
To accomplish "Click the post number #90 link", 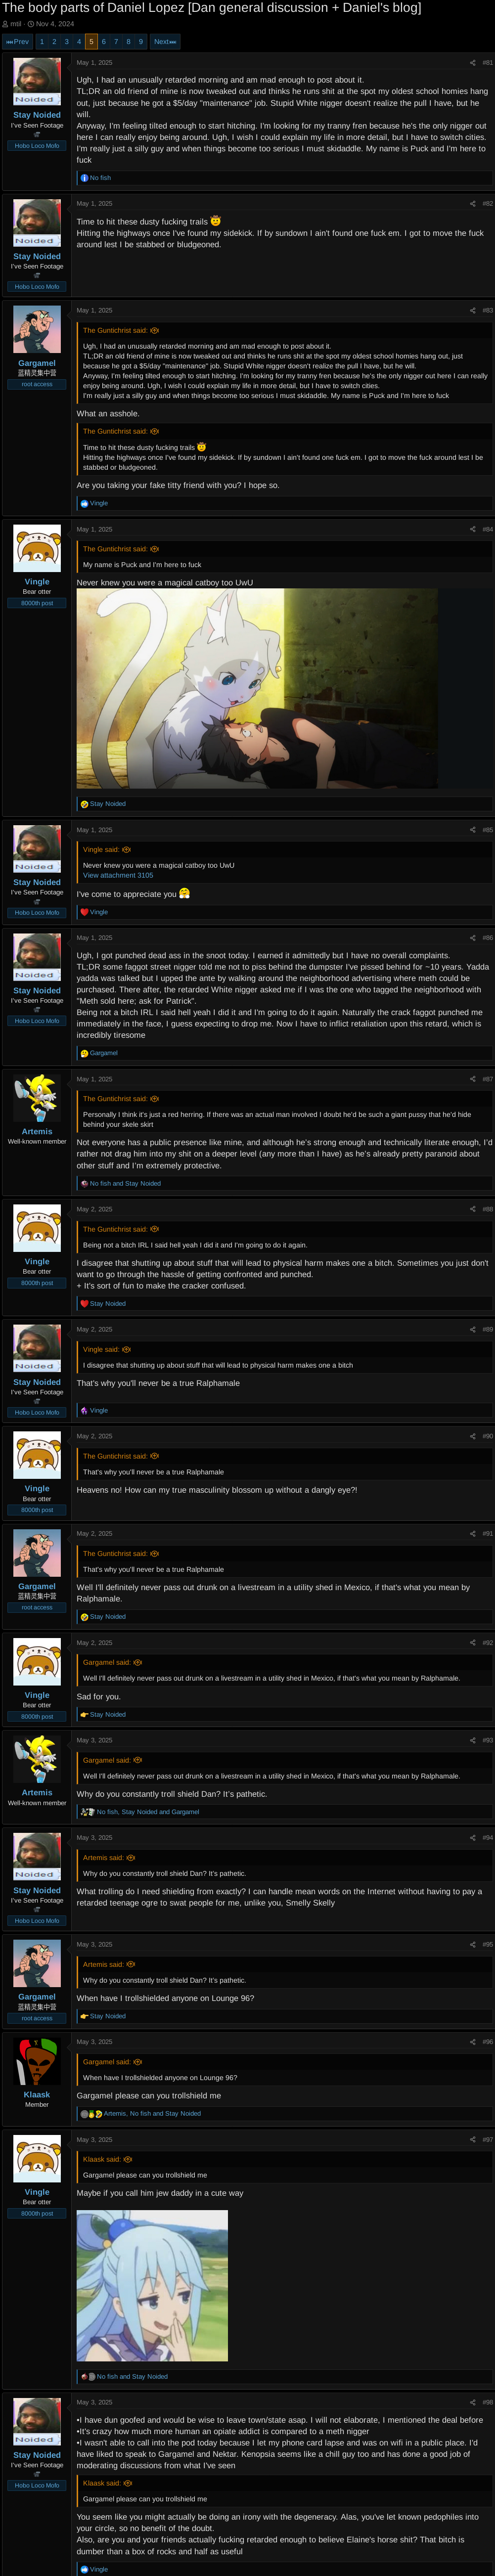I will click(x=487, y=1436).
